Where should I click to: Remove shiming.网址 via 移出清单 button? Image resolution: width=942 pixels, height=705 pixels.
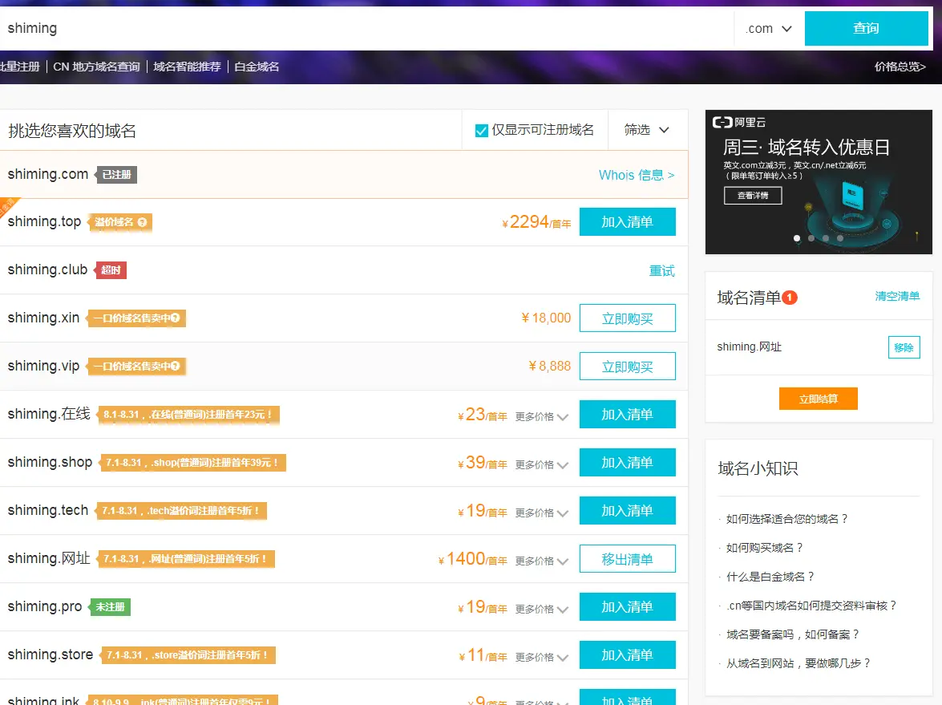627,559
